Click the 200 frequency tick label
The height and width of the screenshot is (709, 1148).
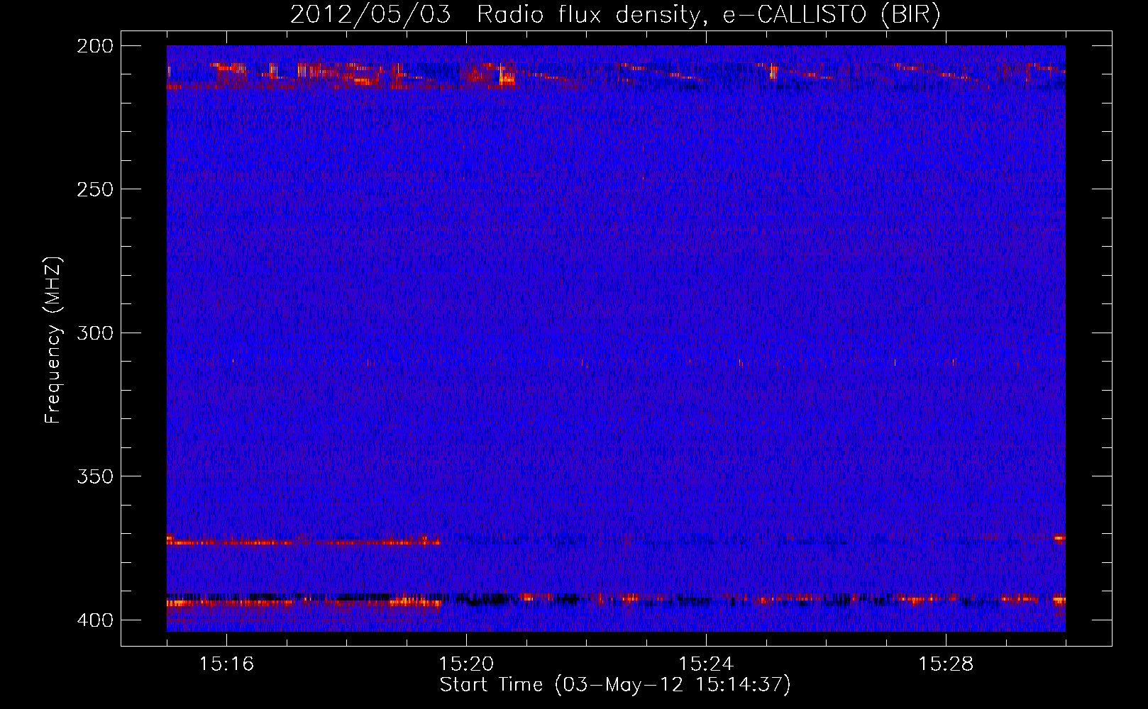pos(95,46)
